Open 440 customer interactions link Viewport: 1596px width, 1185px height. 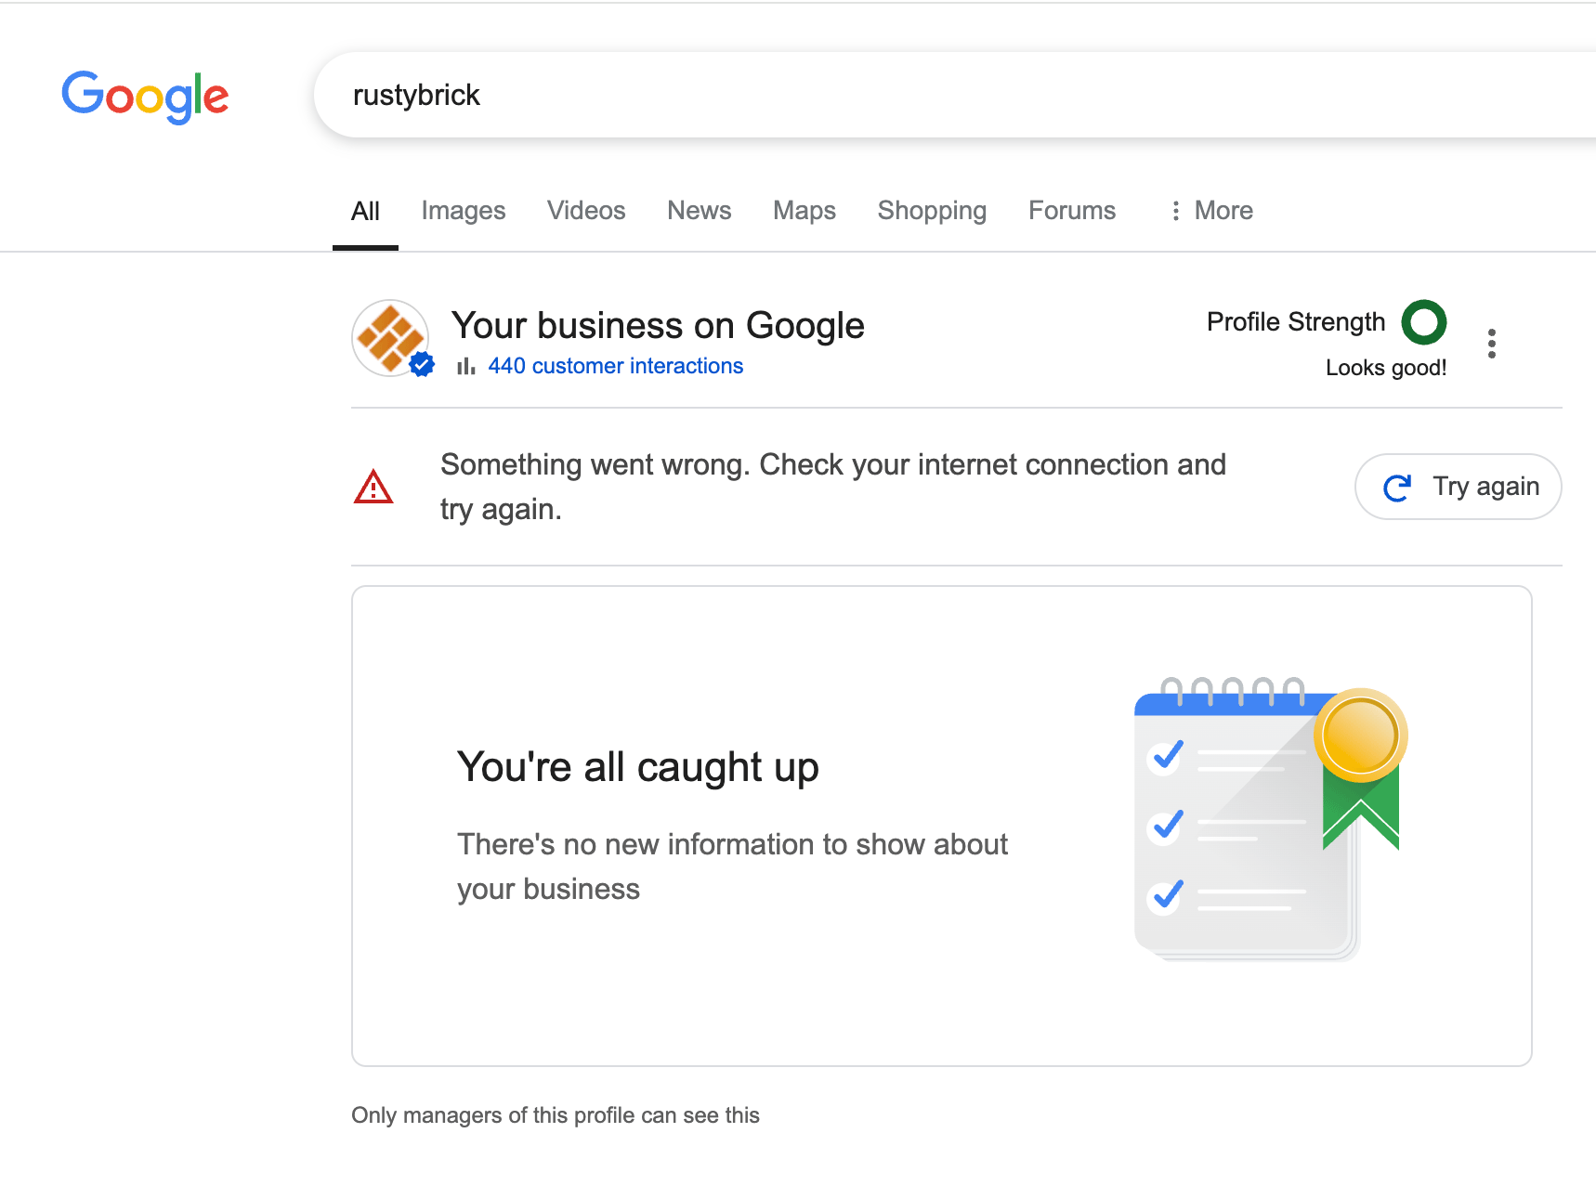615,366
